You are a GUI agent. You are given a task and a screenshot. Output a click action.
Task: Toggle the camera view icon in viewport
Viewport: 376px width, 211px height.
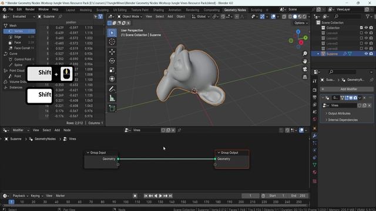(x=305, y=69)
